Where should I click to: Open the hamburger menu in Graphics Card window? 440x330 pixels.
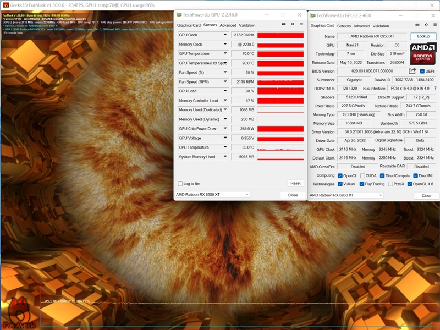click(x=435, y=25)
